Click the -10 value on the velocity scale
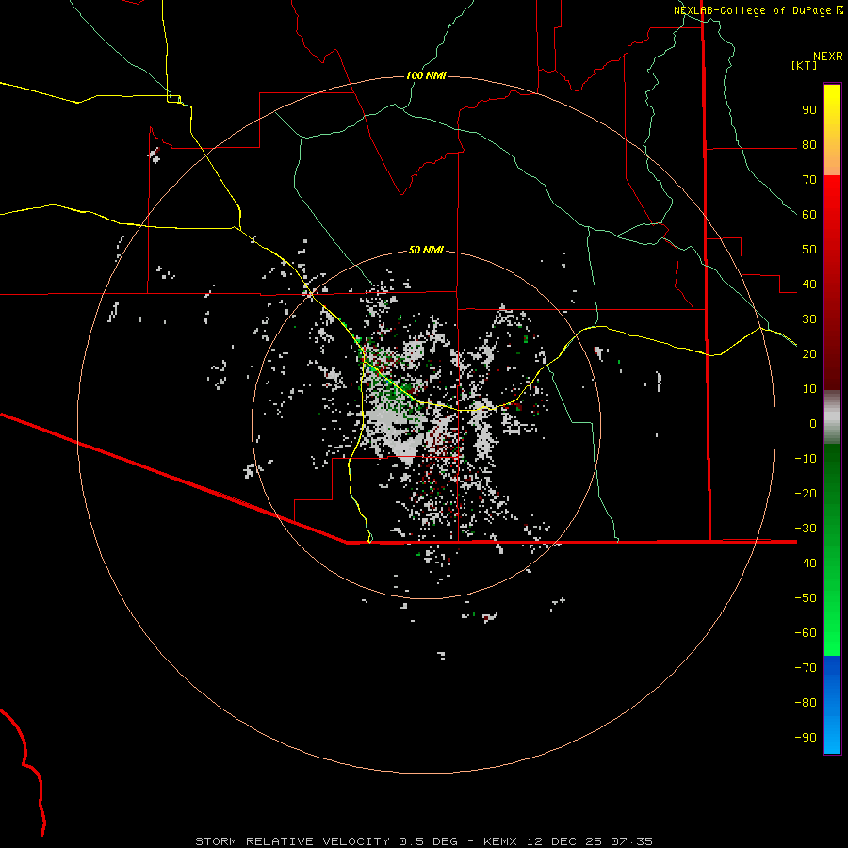Viewport: 848px width, 848px height. tap(806, 459)
